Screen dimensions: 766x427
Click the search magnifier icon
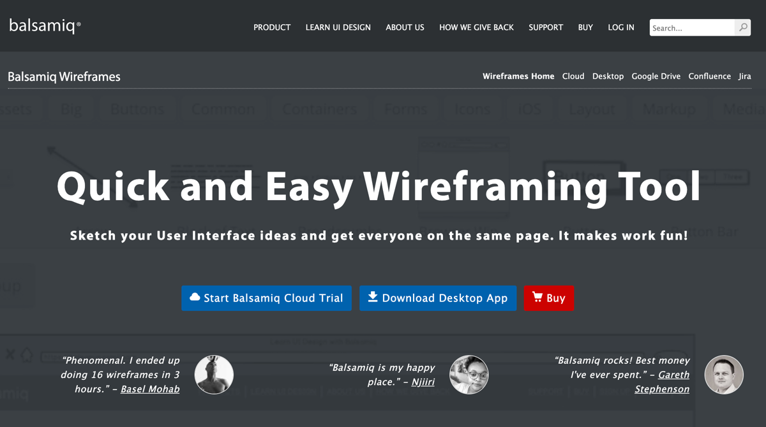tap(742, 27)
